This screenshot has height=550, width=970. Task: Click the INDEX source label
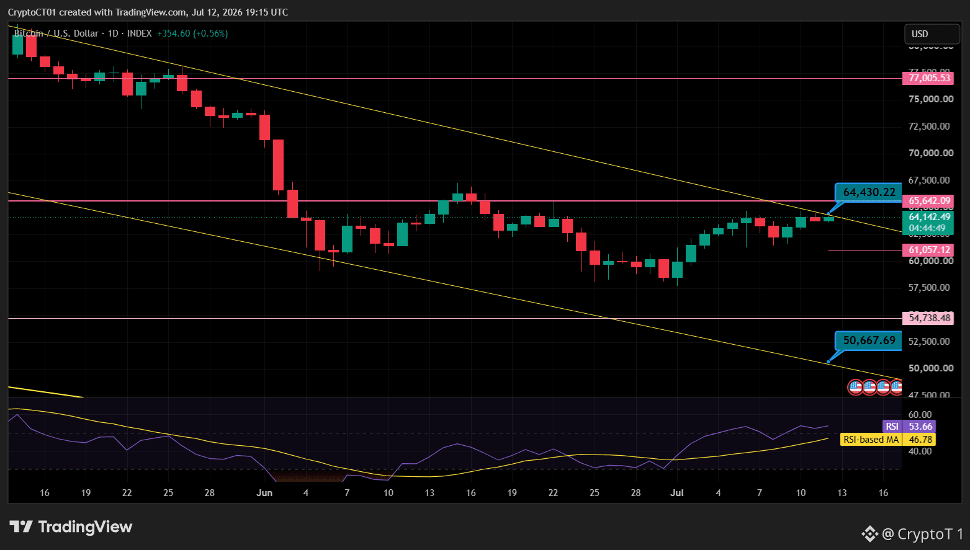coord(140,33)
